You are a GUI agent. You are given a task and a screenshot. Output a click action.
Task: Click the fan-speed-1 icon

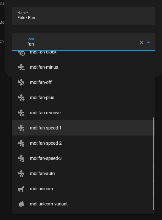coord(21,128)
